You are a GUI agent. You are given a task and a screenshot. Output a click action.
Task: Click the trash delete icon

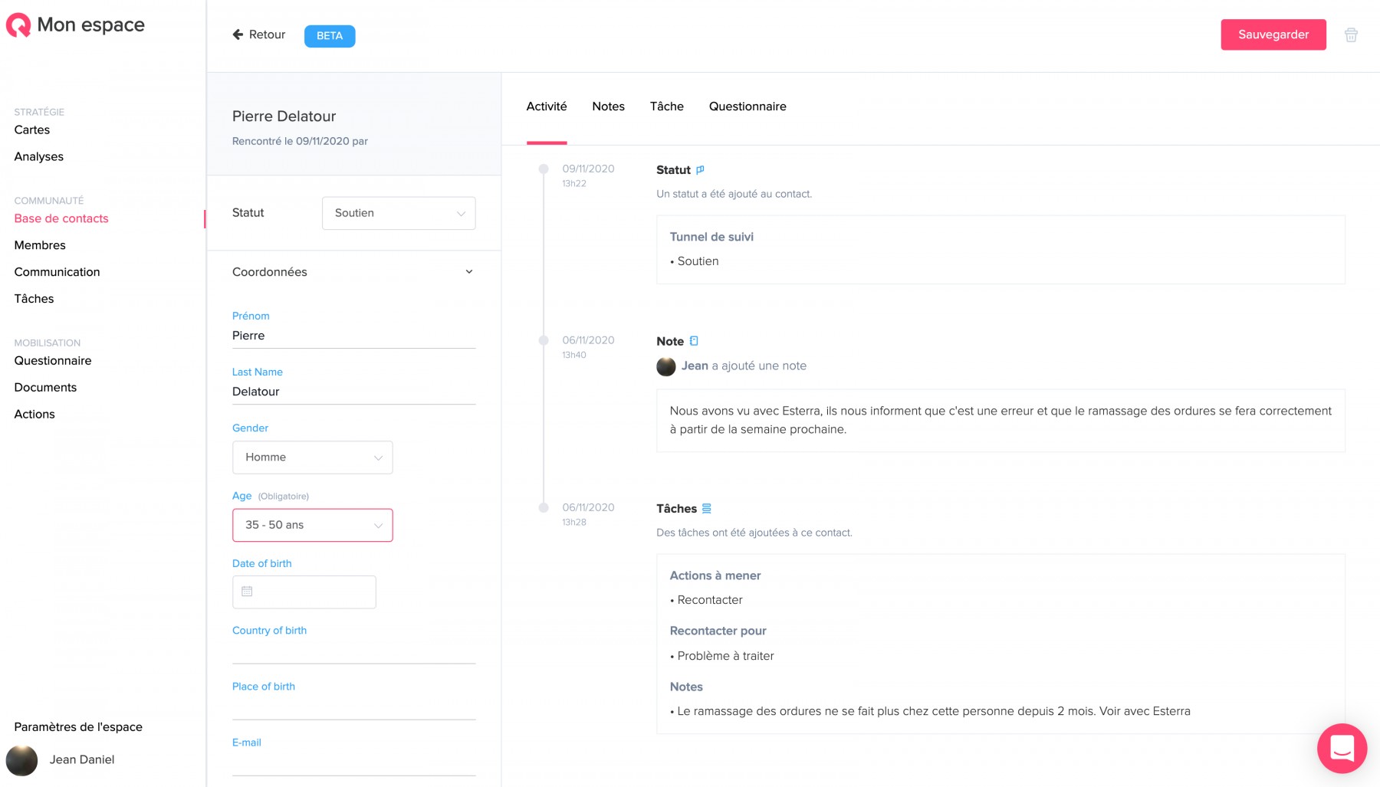click(x=1351, y=35)
